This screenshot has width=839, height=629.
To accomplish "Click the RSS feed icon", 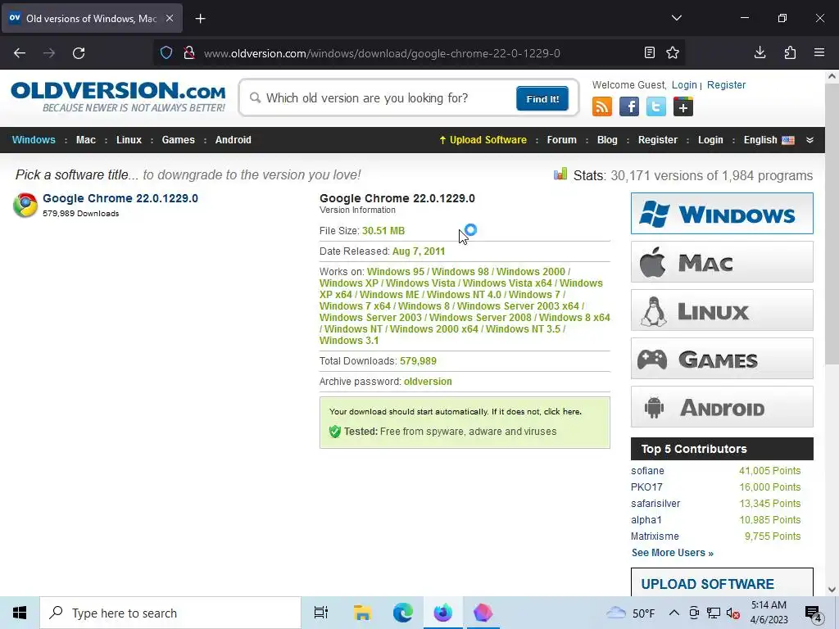I will [x=602, y=106].
